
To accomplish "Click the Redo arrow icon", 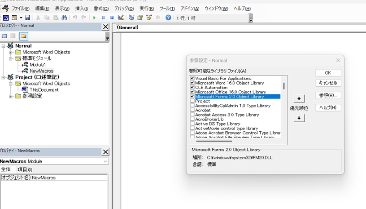I will 83,18.
